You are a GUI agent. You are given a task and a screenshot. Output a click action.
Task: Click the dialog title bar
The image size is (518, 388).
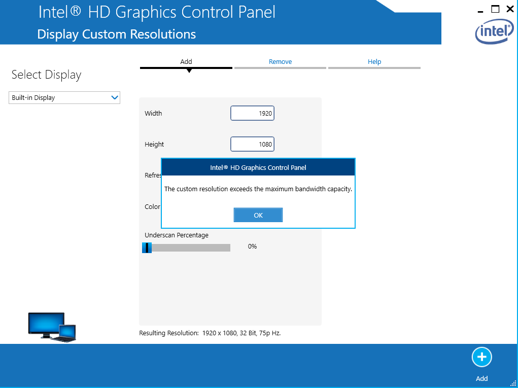(258, 167)
